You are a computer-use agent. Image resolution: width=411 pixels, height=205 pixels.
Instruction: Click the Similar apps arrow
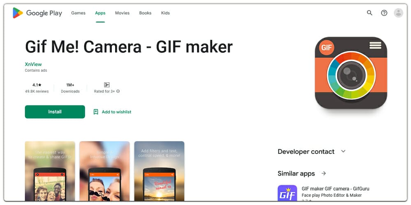click(324, 173)
